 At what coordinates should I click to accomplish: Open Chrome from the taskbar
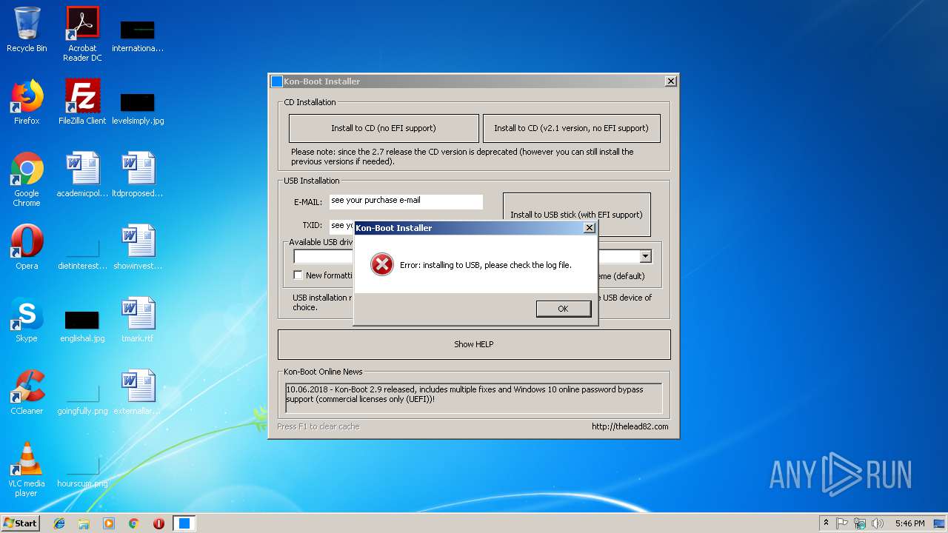click(x=133, y=523)
